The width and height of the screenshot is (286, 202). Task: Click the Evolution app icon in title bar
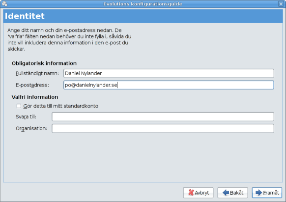coord(5,3)
